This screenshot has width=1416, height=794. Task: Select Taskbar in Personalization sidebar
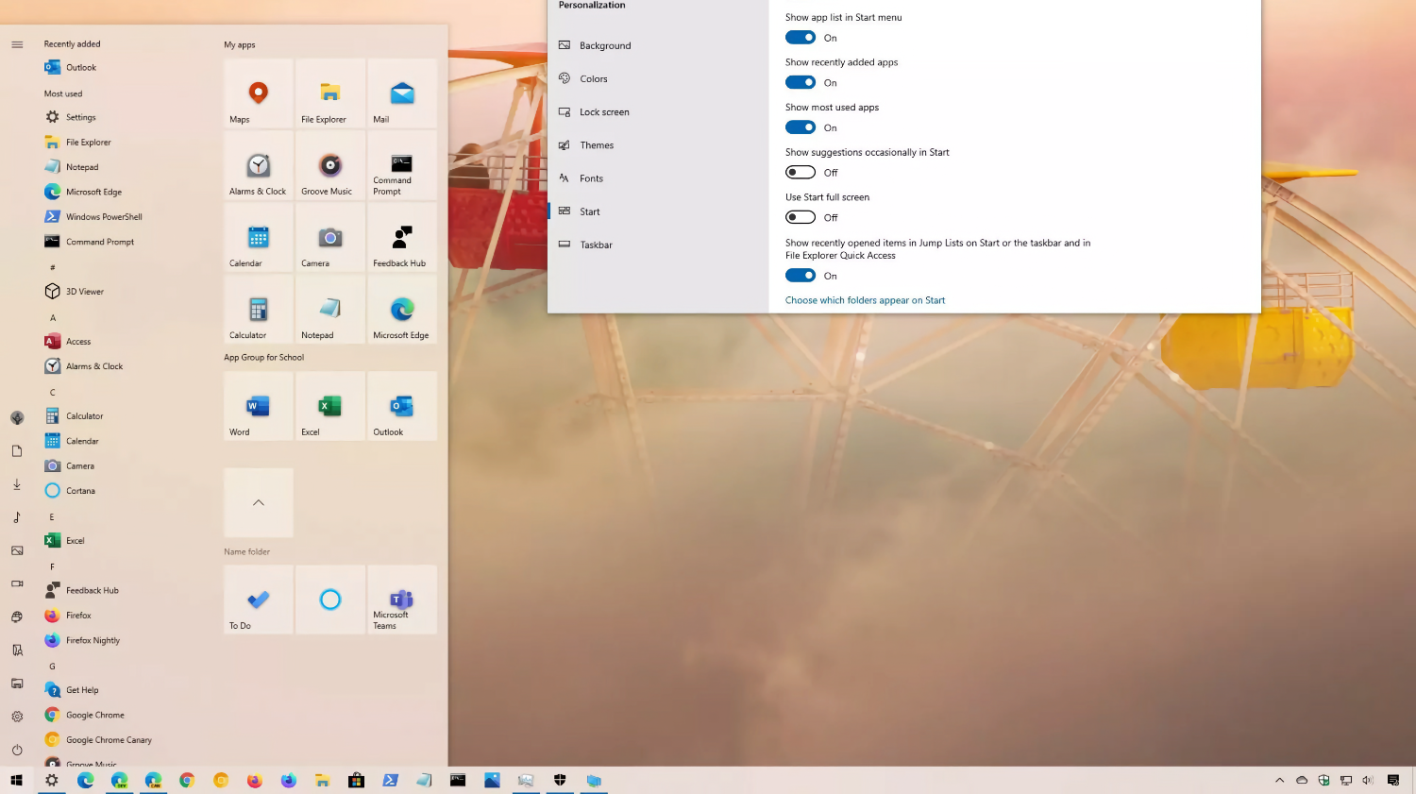pos(596,245)
